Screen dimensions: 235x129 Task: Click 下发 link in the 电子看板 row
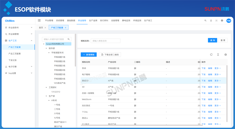[204, 74]
